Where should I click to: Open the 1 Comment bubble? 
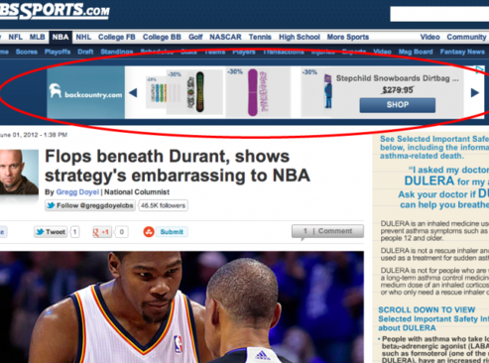click(327, 231)
